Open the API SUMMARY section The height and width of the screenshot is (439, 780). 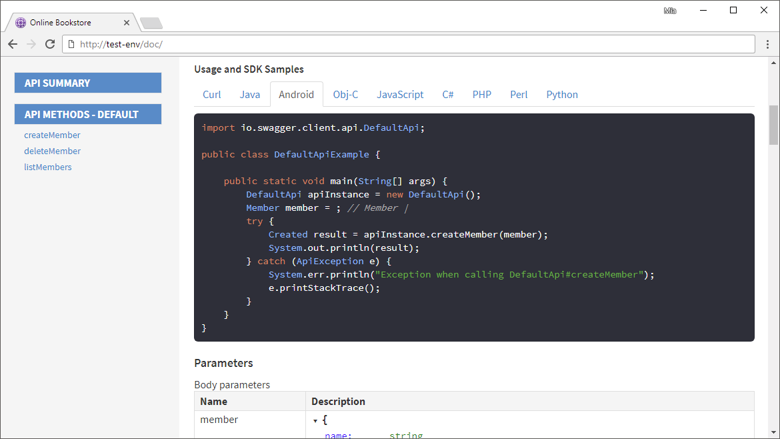88,83
